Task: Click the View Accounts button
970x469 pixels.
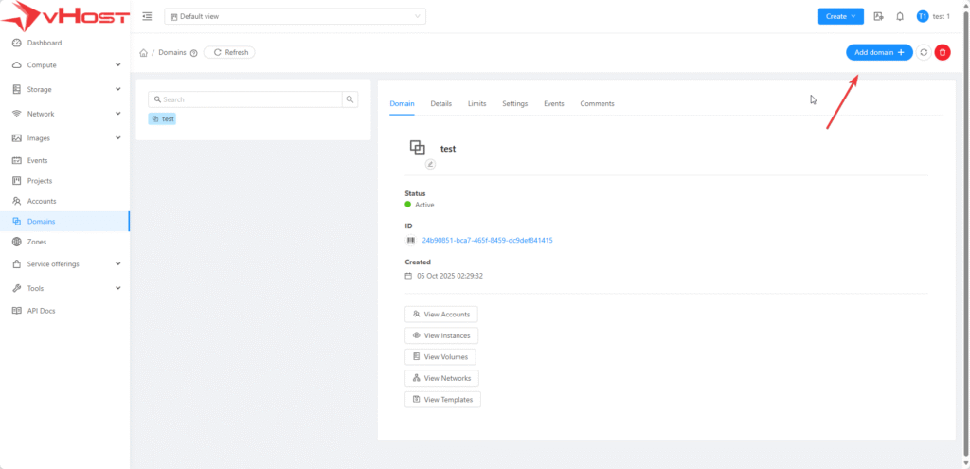Action: [x=440, y=315]
